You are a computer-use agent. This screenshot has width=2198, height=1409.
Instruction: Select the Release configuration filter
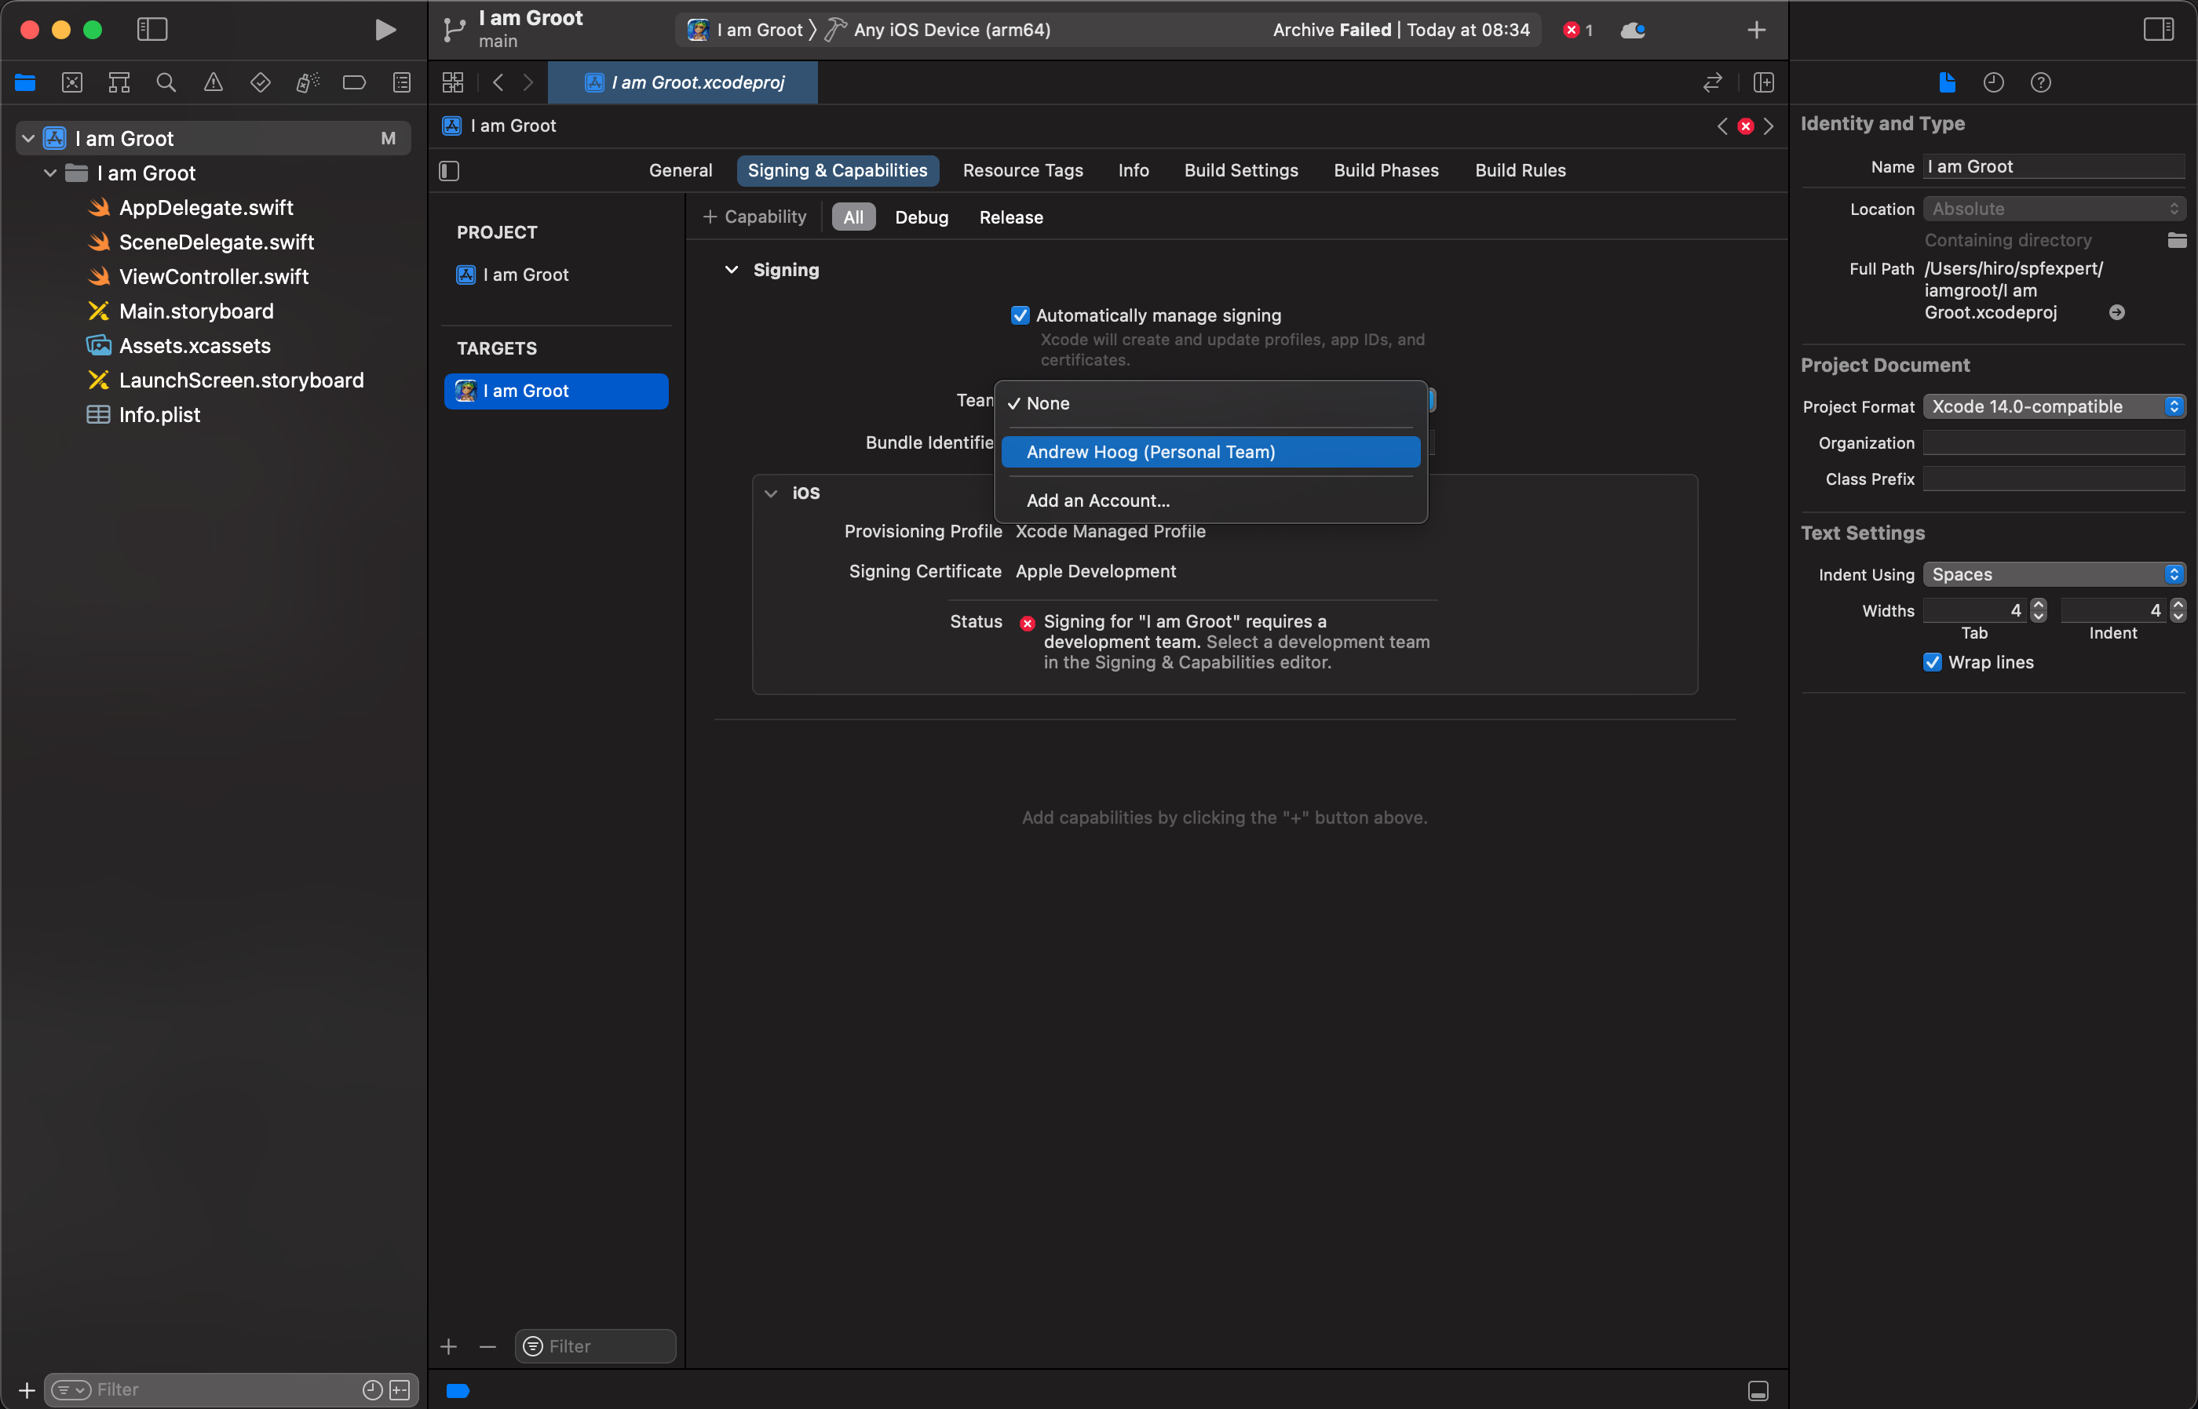pos(1010,218)
